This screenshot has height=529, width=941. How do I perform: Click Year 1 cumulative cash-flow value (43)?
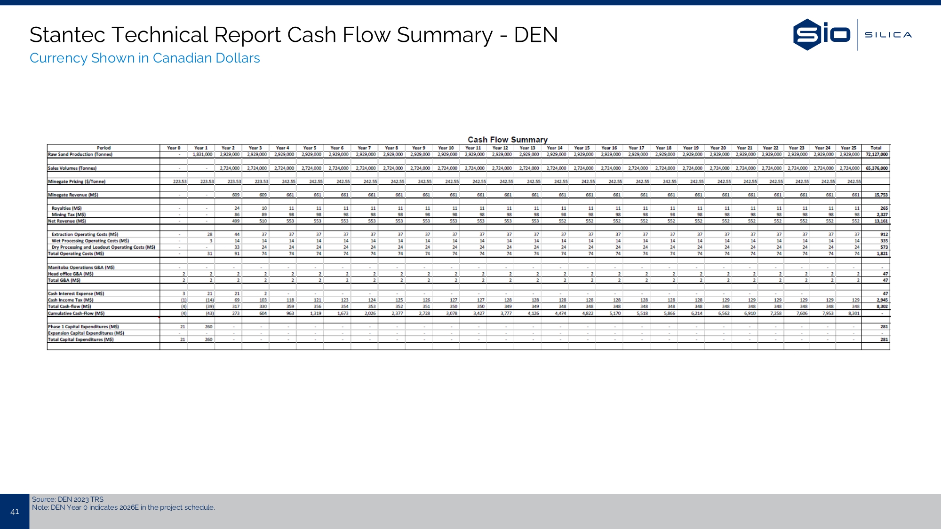pos(209,313)
